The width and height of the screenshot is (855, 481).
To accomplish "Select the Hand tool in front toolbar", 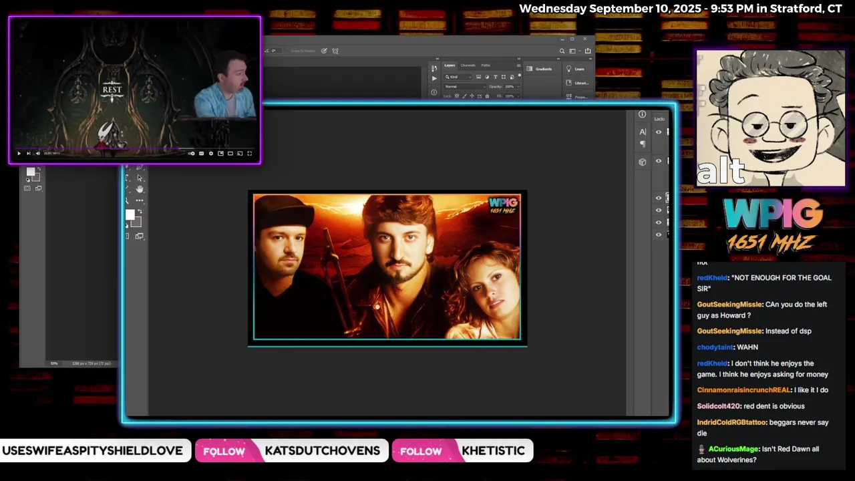I will tap(140, 189).
